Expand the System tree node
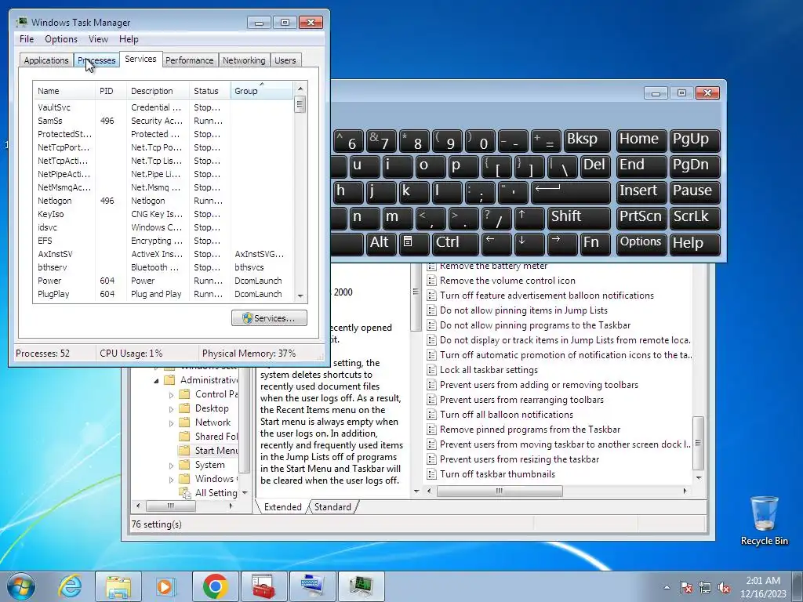The image size is (803, 602). pos(172,466)
